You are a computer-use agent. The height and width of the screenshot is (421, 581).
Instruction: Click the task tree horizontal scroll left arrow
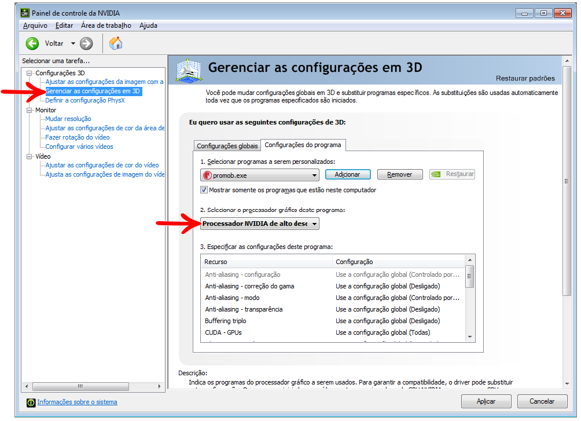pyautogui.click(x=26, y=386)
